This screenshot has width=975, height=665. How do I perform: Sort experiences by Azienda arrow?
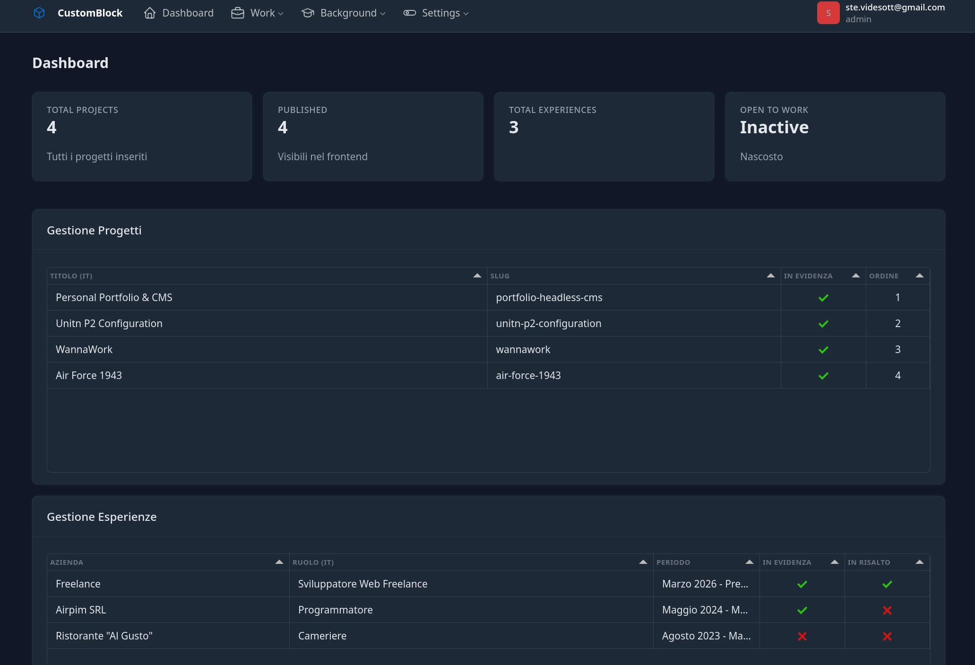coord(279,562)
